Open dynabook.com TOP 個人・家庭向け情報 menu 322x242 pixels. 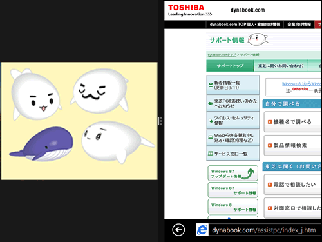tap(245, 25)
